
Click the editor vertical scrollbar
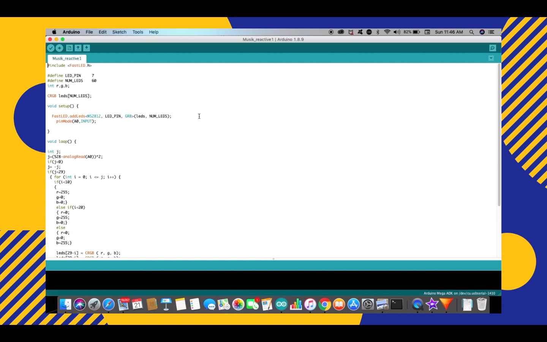click(x=499, y=135)
